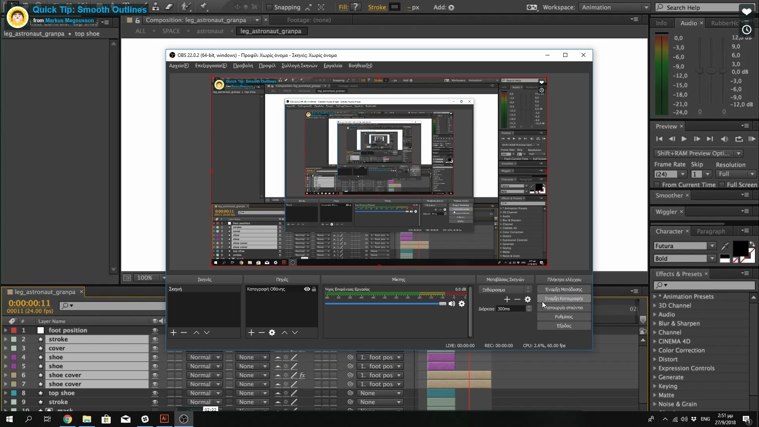This screenshot has width=759, height=427.
Task: Check the From Current Time option
Action: pos(657,185)
